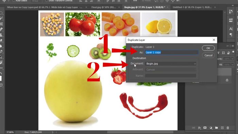Click the horizontal canvas scrollbar

tap(140, 132)
